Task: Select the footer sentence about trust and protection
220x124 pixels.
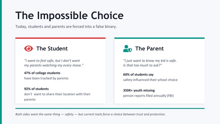Action: (x=91, y=114)
